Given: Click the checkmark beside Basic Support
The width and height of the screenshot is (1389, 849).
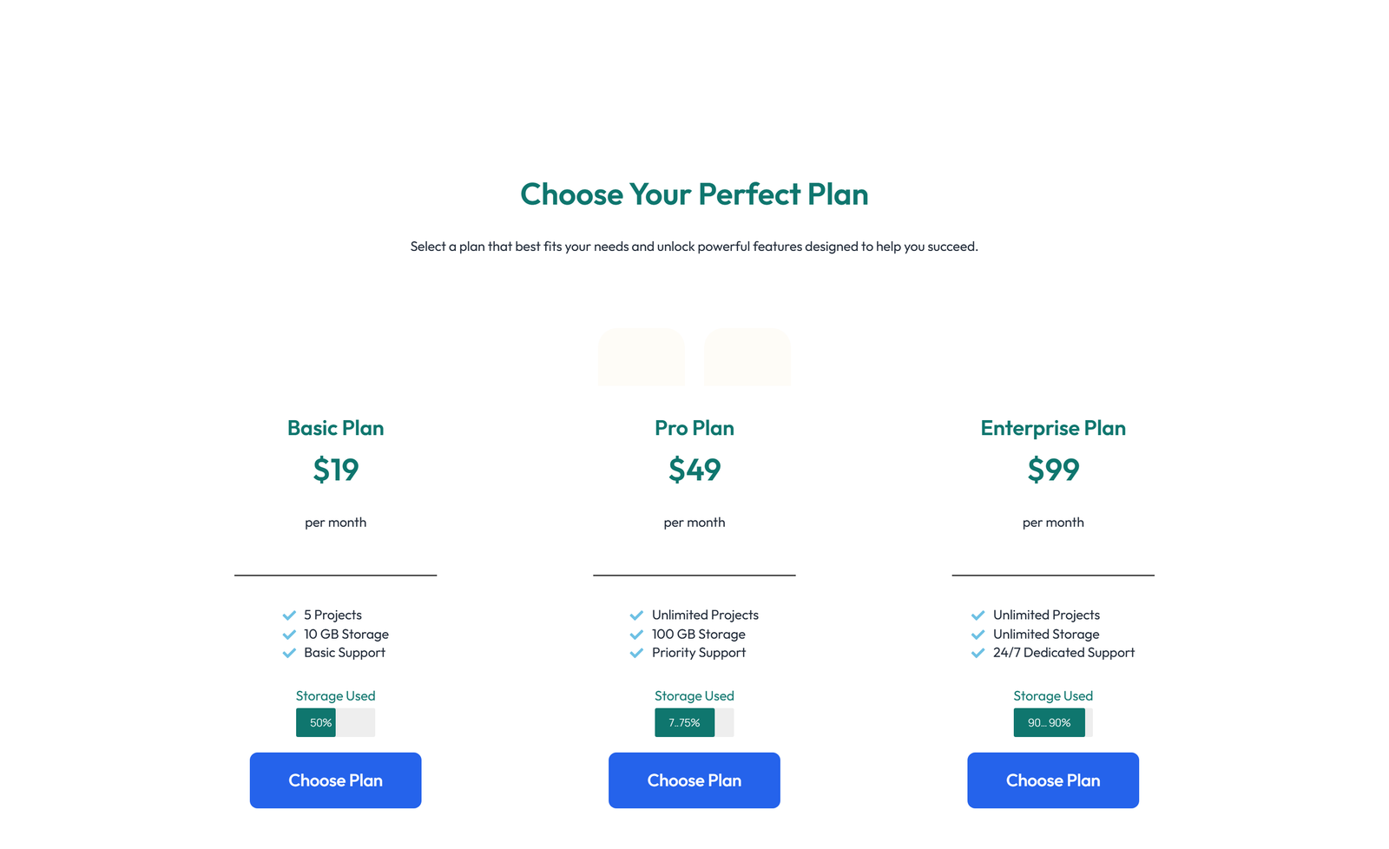Looking at the screenshot, I should 289,653.
